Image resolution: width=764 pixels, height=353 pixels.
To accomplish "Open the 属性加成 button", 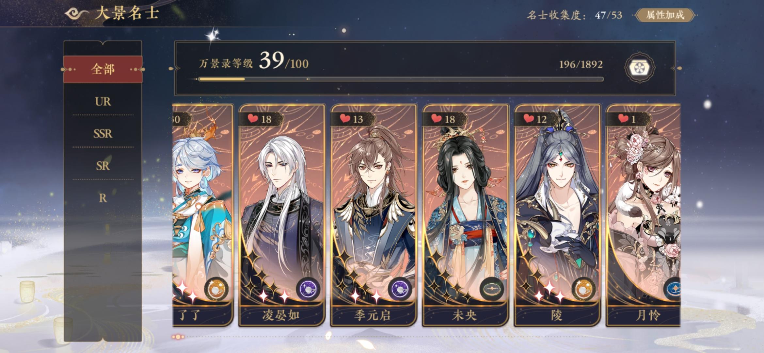I will (x=665, y=15).
